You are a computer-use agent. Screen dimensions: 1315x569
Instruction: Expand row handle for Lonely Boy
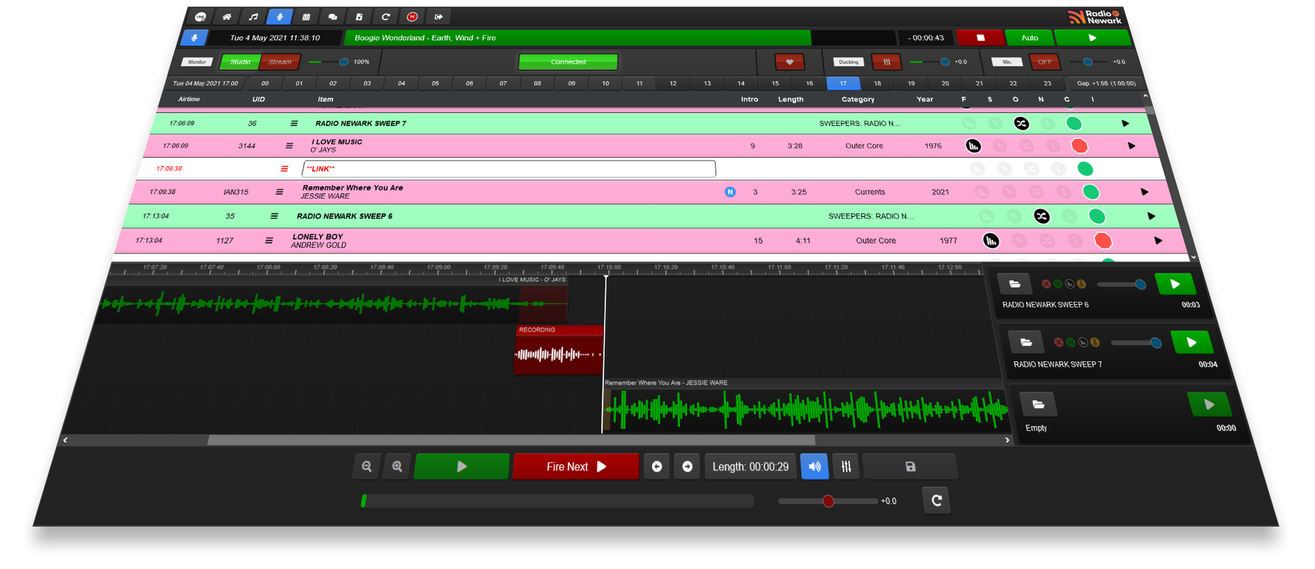click(x=269, y=241)
